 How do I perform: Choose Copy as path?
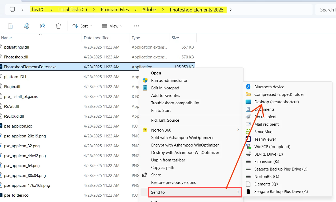coord(163,167)
